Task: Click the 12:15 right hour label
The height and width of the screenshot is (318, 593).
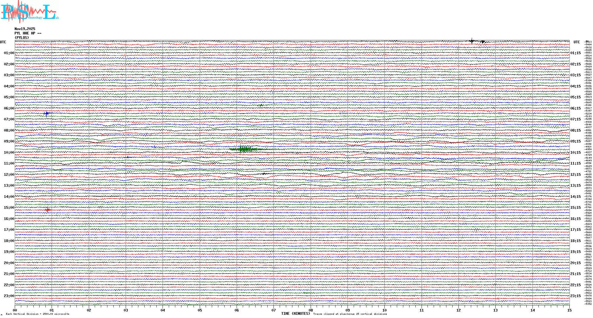Action: coord(576,175)
